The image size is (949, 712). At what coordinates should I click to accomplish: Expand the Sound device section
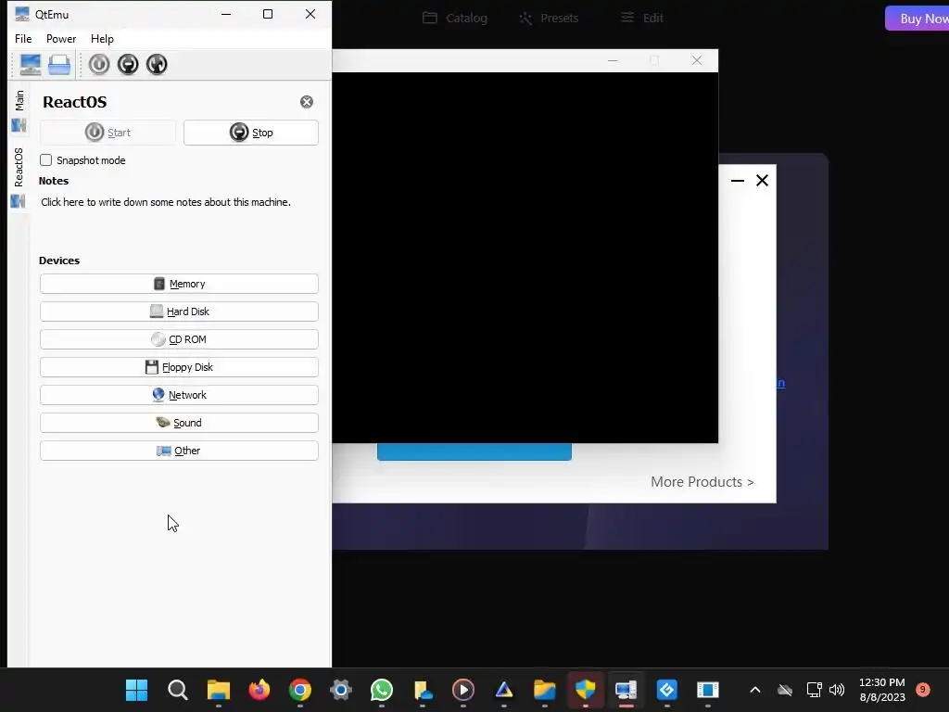coord(179,423)
